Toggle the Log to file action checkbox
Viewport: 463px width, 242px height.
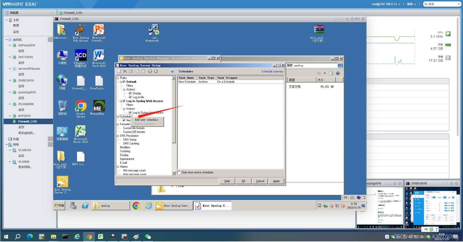130,97
